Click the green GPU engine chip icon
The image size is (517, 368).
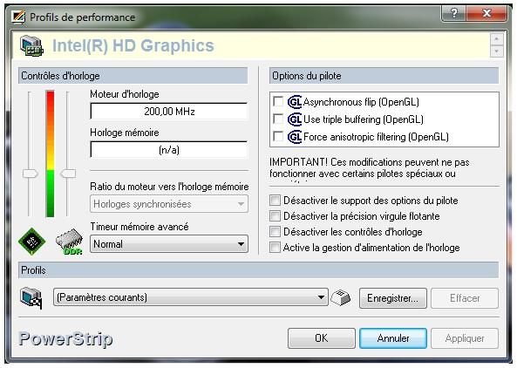point(31,241)
